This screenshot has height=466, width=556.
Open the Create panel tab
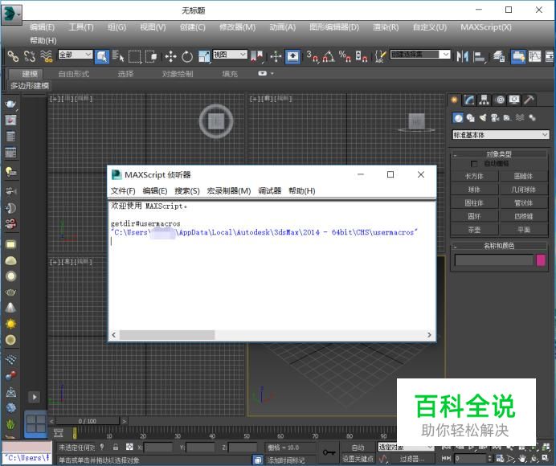click(x=454, y=100)
